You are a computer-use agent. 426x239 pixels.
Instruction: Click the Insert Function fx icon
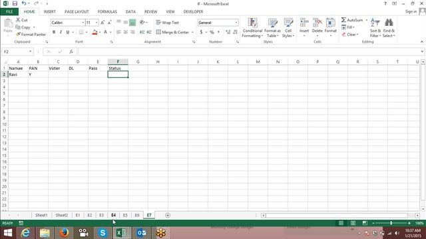tap(71, 52)
